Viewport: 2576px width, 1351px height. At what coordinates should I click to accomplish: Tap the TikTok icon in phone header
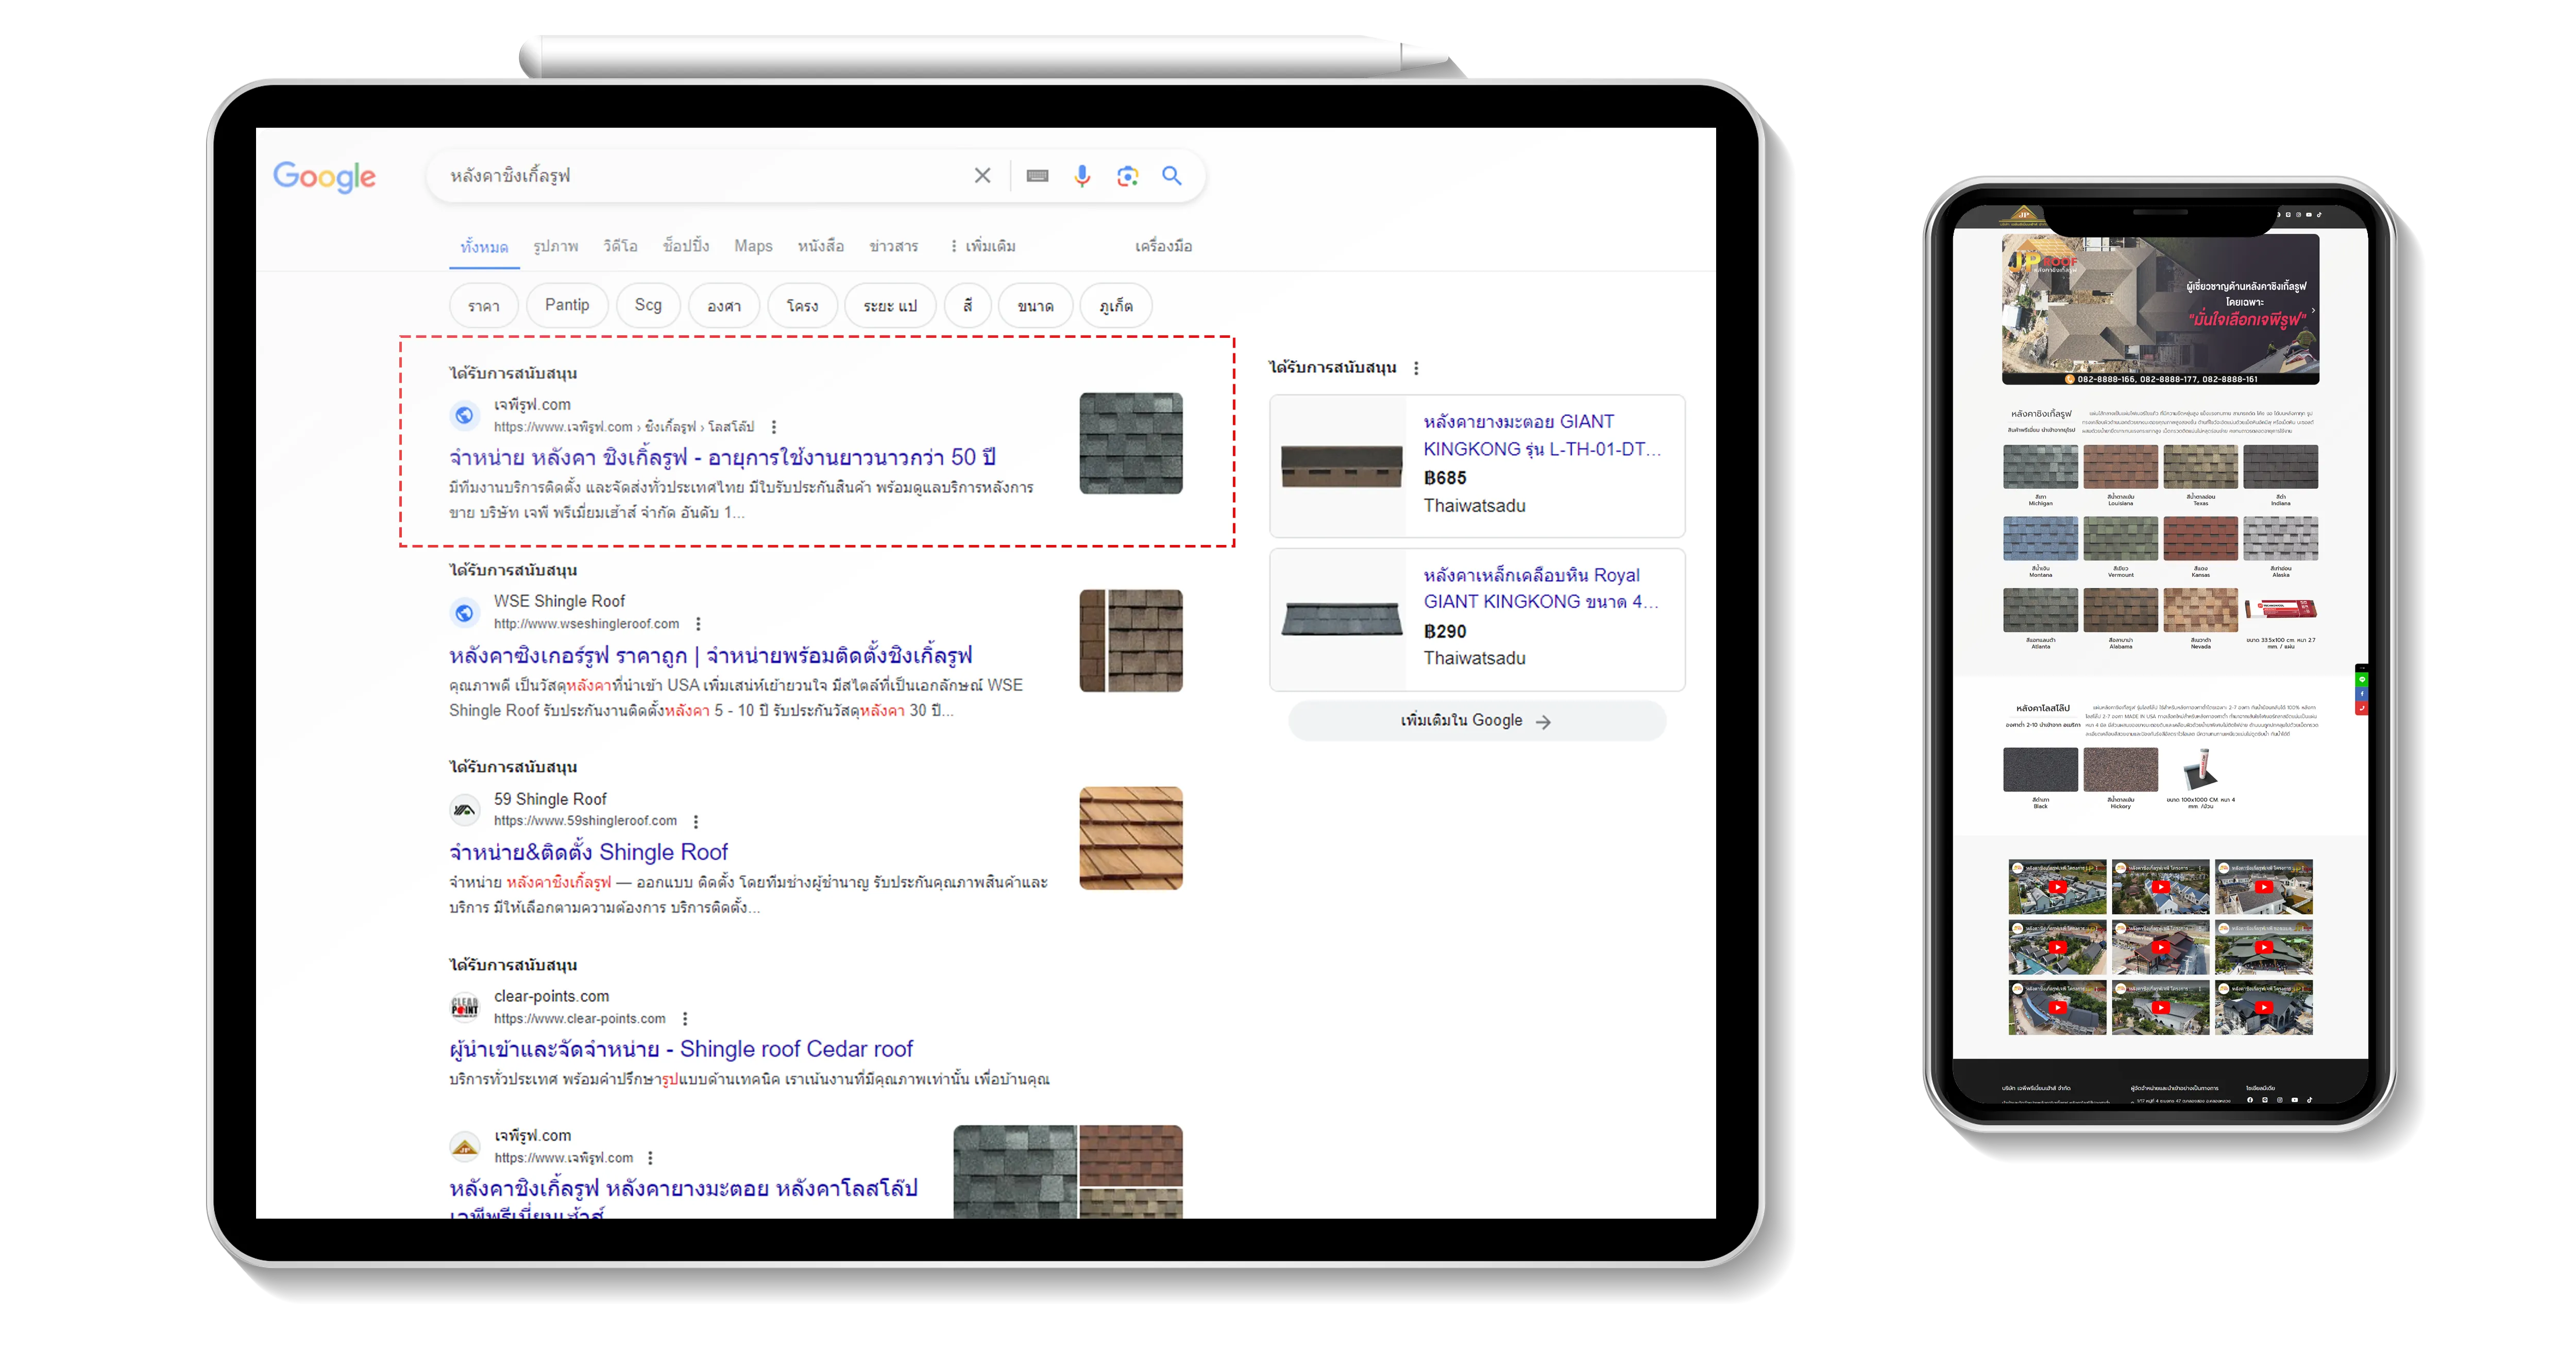(2319, 215)
